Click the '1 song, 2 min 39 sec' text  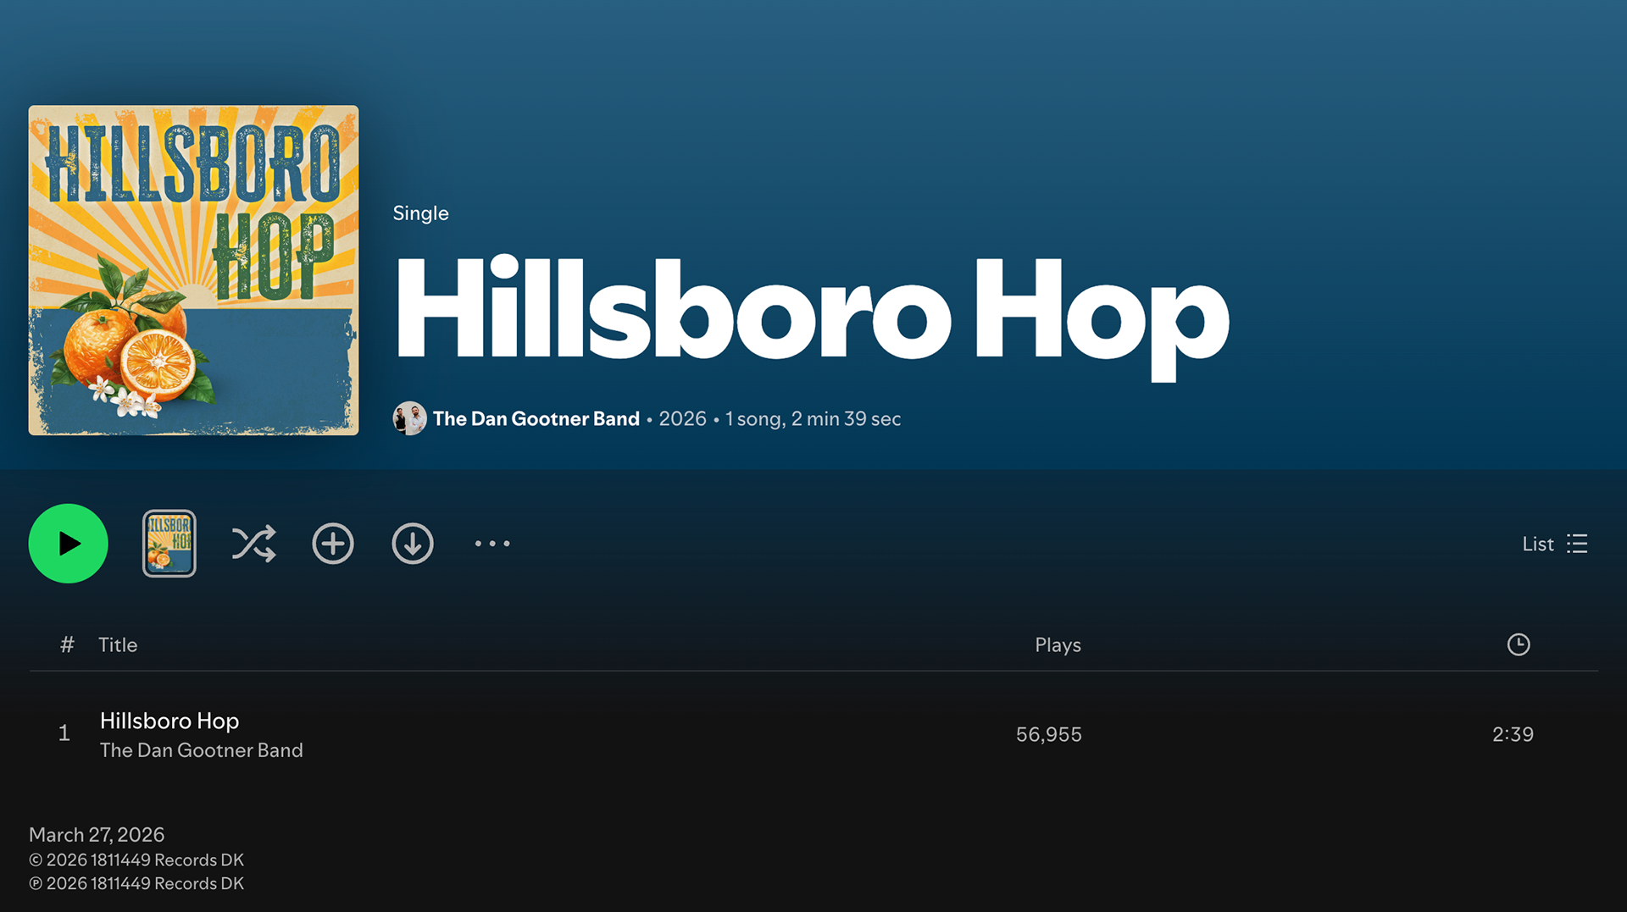pos(813,418)
